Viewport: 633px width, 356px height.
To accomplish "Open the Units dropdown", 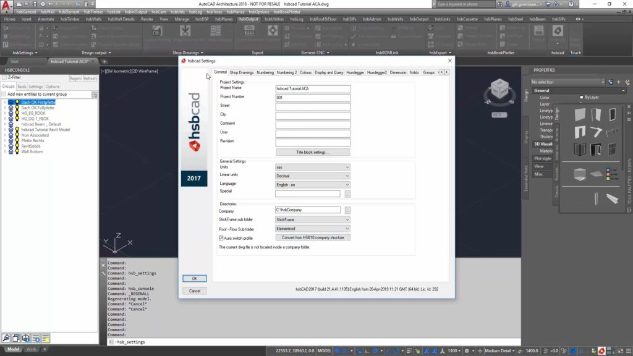I will (x=312, y=167).
